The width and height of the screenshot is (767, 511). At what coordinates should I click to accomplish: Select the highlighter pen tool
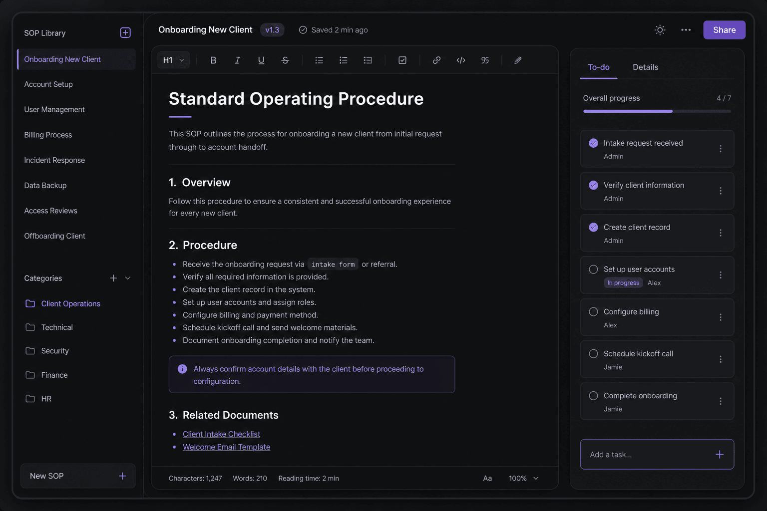pyautogui.click(x=518, y=60)
